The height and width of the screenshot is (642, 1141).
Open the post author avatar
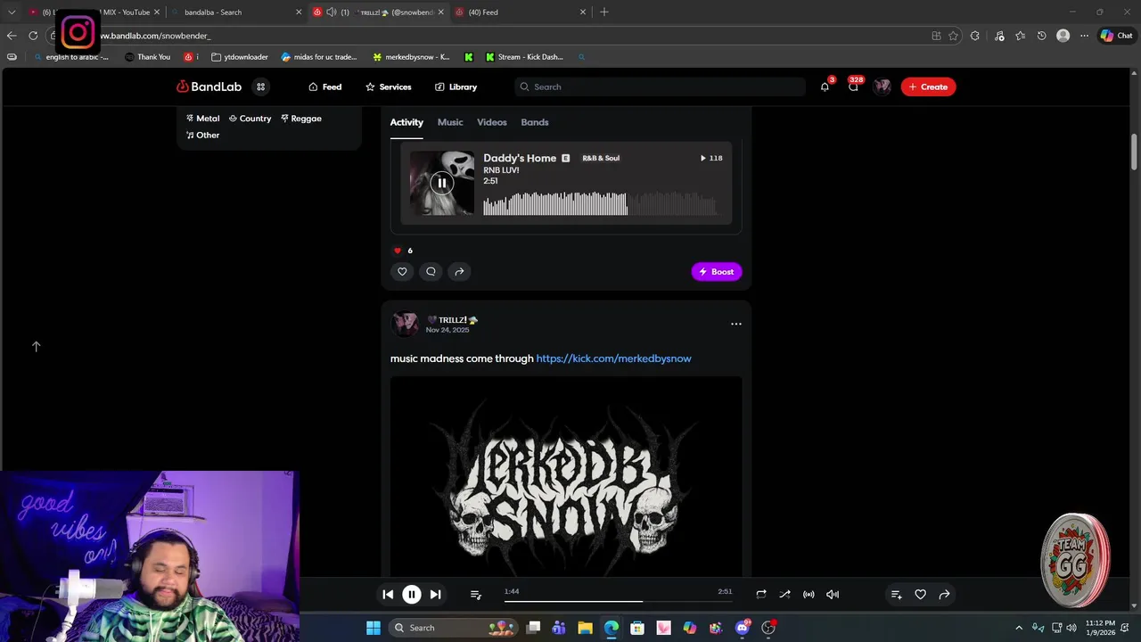(405, 324)
